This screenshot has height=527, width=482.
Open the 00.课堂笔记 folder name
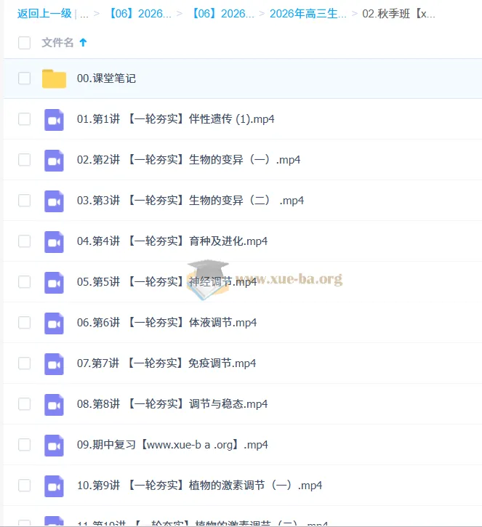106,79
